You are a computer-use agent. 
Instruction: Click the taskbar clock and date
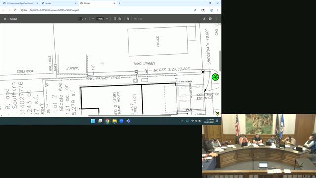pos(209,121)
